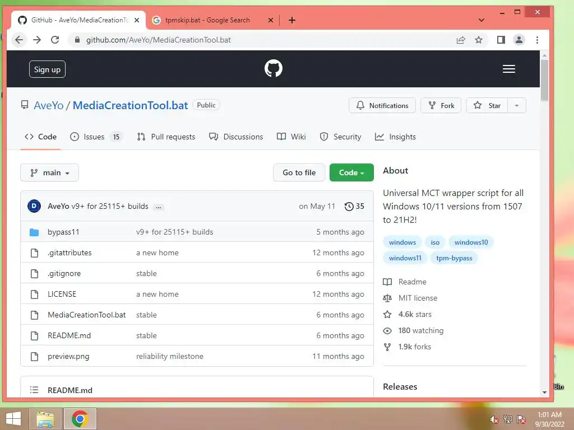Image resolution: width=574 pixels, height=430 pixels.
Task: Click the Readme book icon in About
Action: point(387,282)
